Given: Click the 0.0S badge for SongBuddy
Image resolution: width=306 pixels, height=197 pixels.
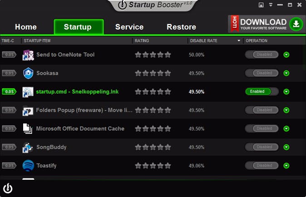Looking at the screenshot, I should (9, 147).
